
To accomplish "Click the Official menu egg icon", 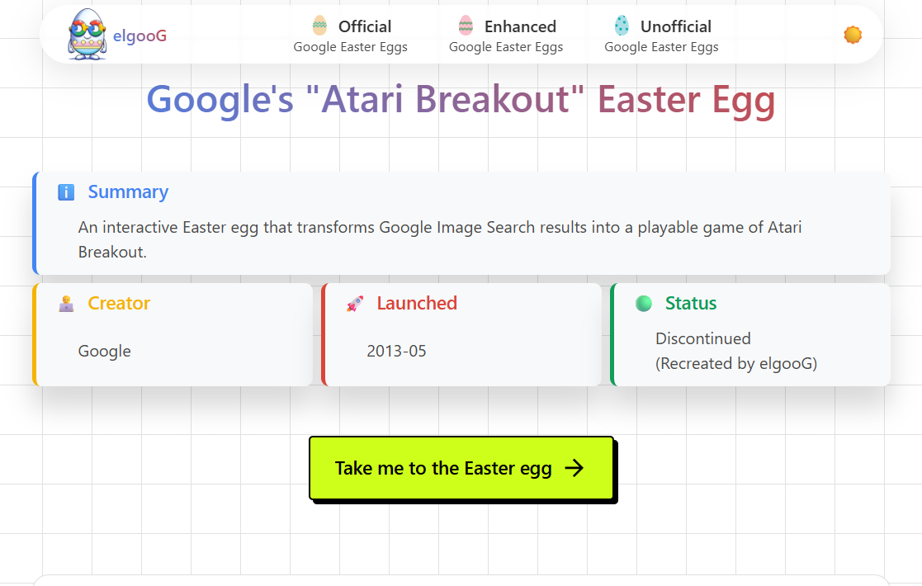I will coord(319,26).
